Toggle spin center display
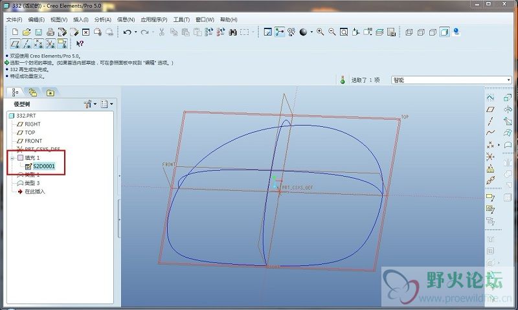This screenshot has width=518, height=310. (280, 32)
